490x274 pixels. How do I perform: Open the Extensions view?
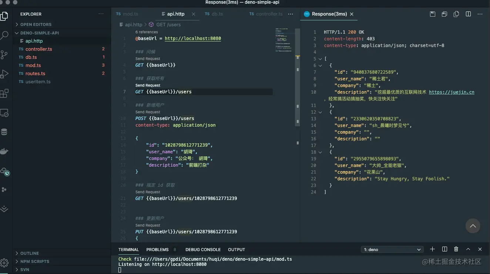(x=5, y=93)
